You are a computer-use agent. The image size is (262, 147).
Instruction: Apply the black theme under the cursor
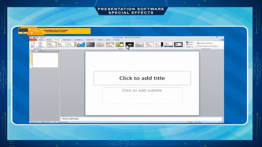pos(130,45)
